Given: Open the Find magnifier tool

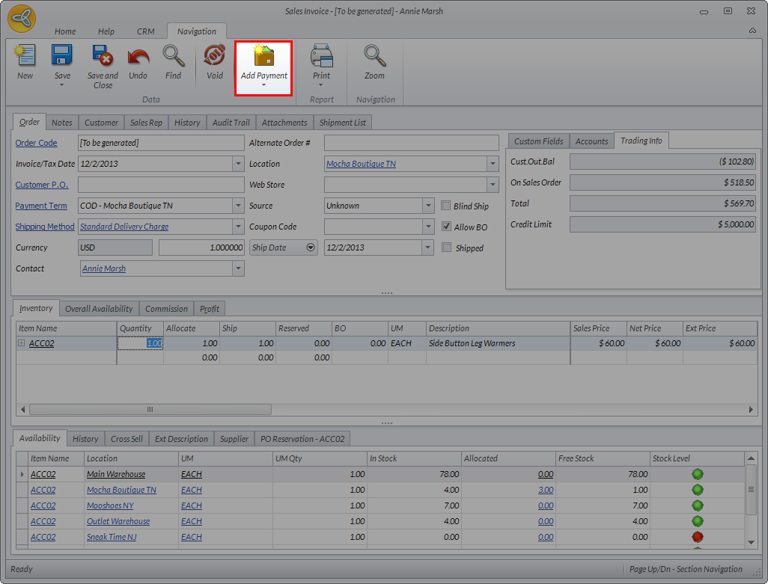Looking at the screenshot, I should (x=173, y=57).
